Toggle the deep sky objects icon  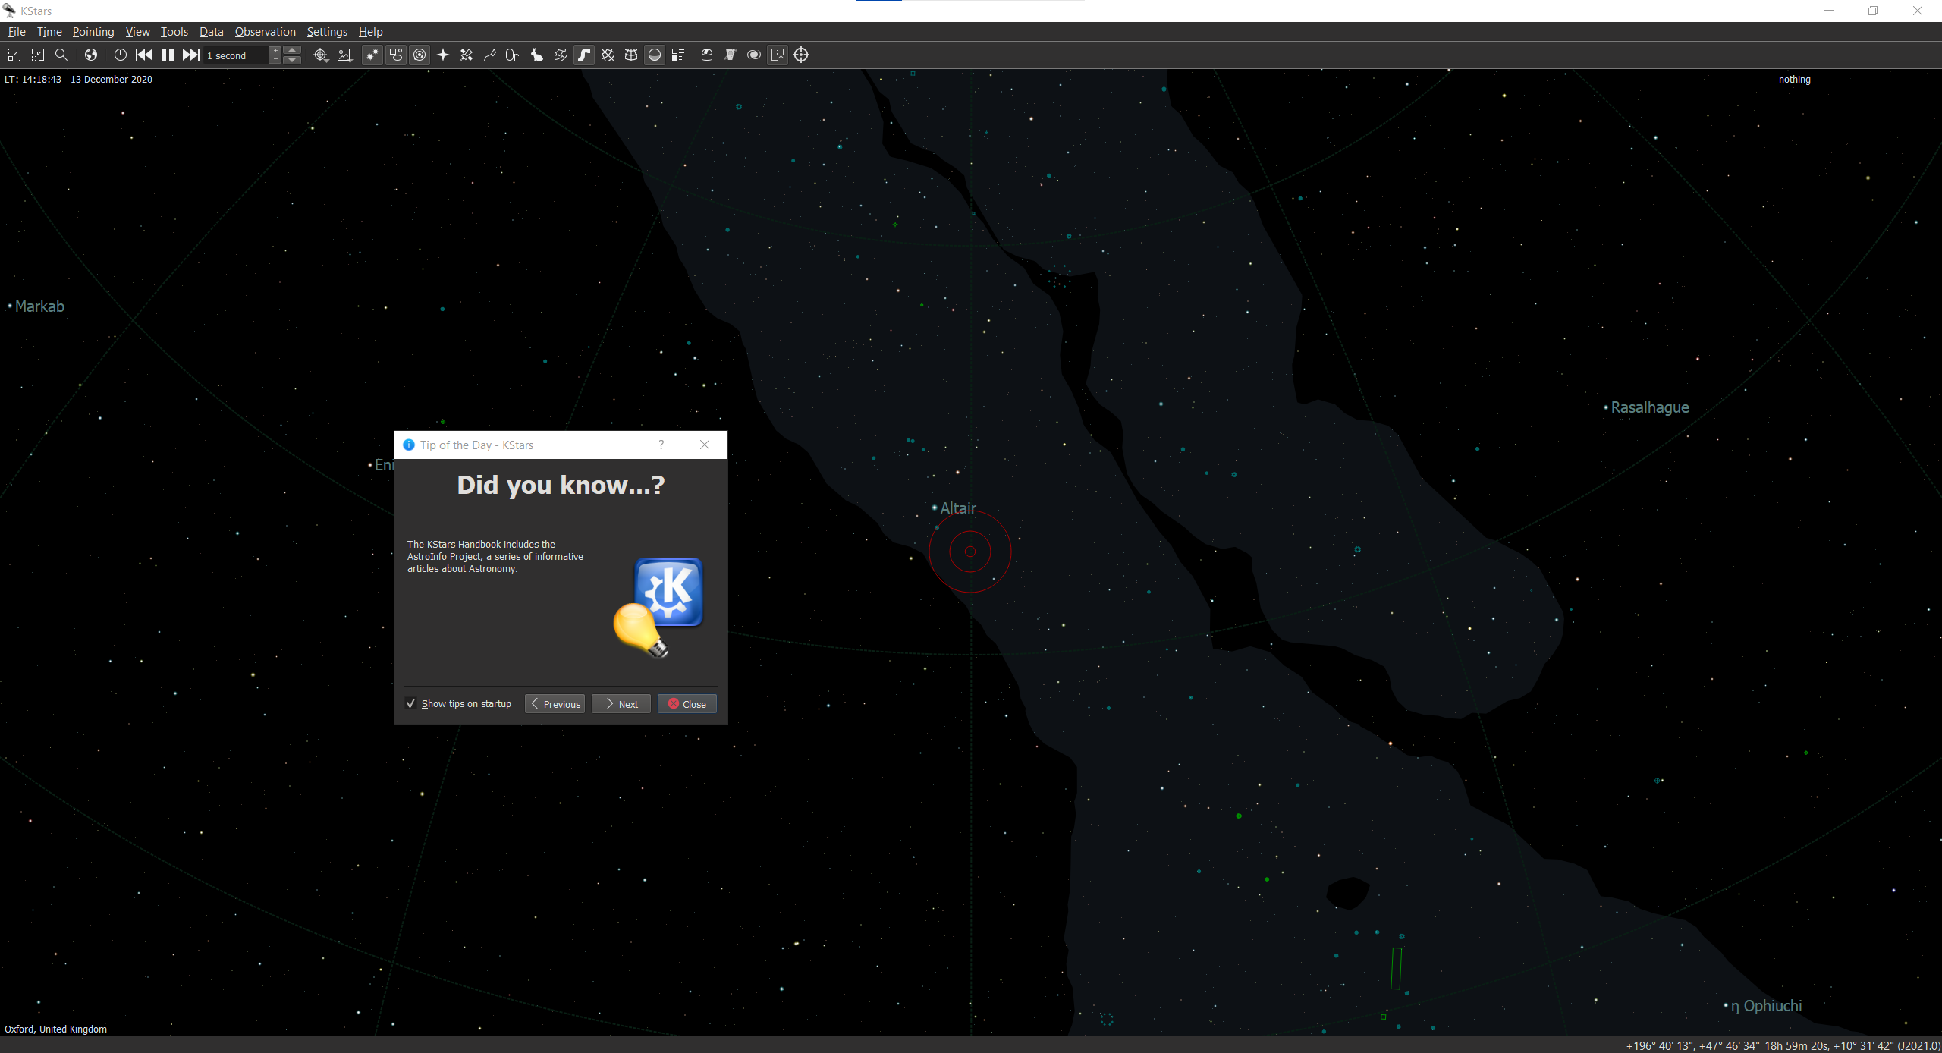point(396,55)
